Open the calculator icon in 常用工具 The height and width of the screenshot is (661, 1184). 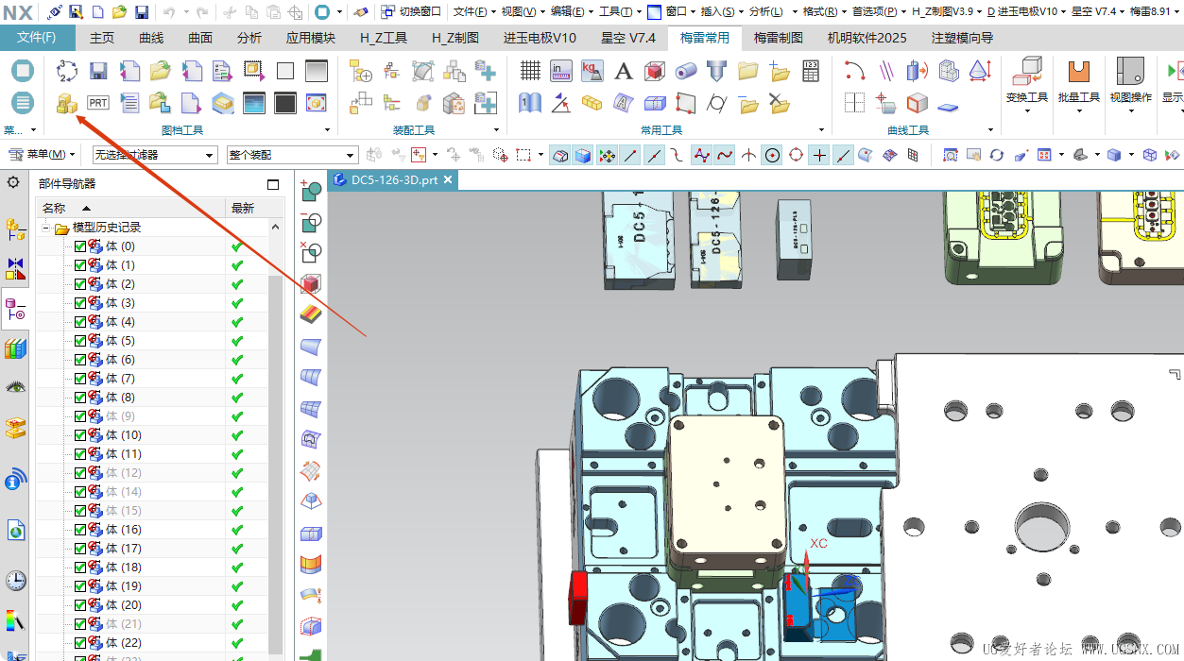[x=811, y=72]
